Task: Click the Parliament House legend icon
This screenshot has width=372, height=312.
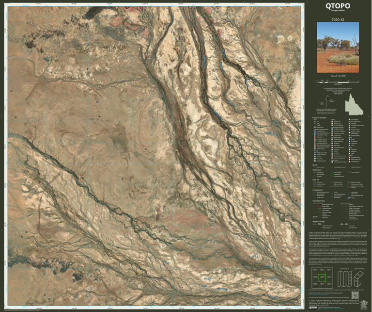Action: [x=332, y=129]
